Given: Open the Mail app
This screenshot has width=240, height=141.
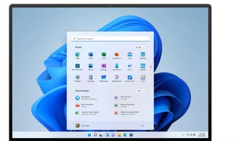Looking at the screenshot, I should (130, 55).
